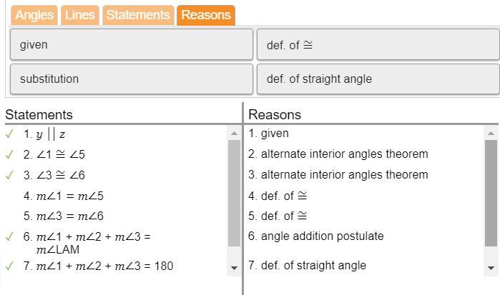Click the checkmark next to ∠1 ≅ ∠5
500x295 pixels.
[x=9, y=154]
